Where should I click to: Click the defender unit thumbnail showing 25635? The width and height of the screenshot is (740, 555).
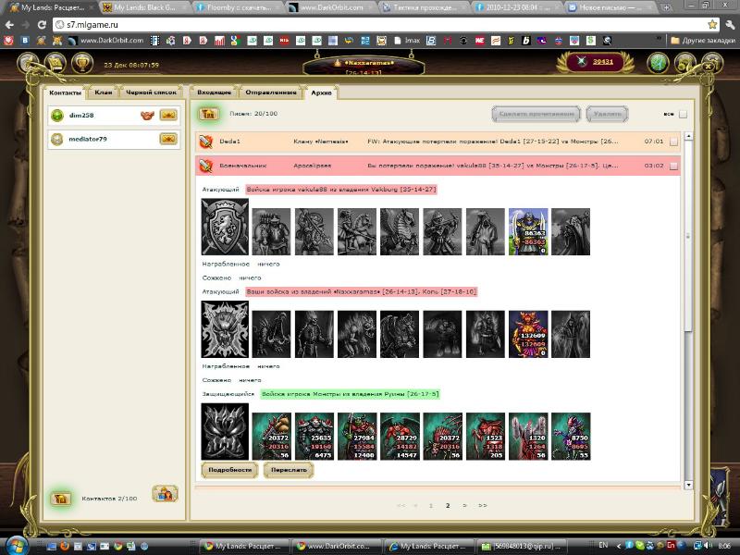click(x=314, y=436)
